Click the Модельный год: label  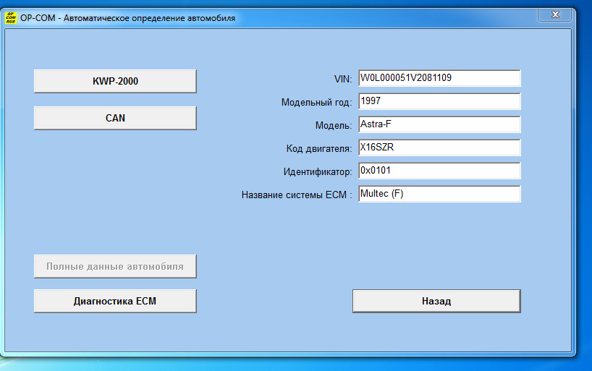(316, 103)
